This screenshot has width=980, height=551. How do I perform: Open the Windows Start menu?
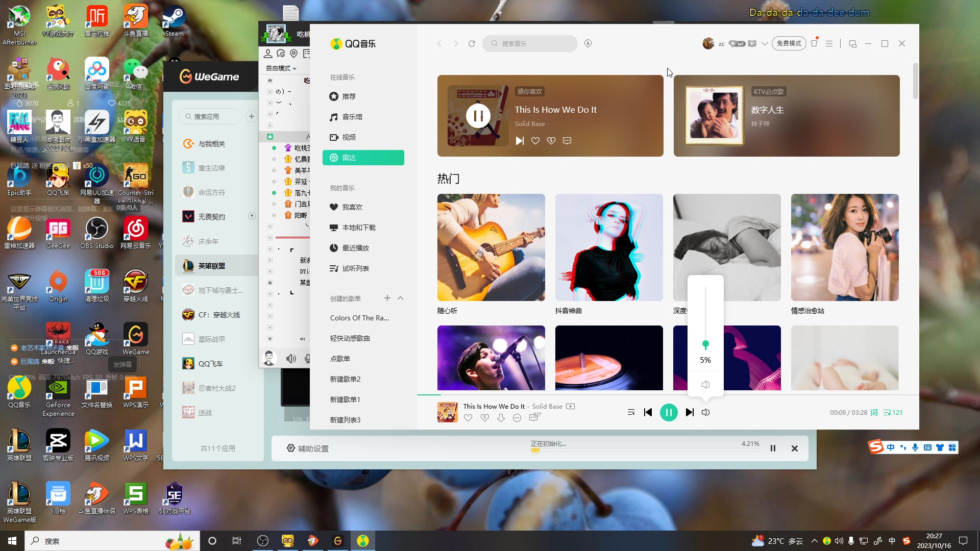pyautogui.click(x=12, y=541)
